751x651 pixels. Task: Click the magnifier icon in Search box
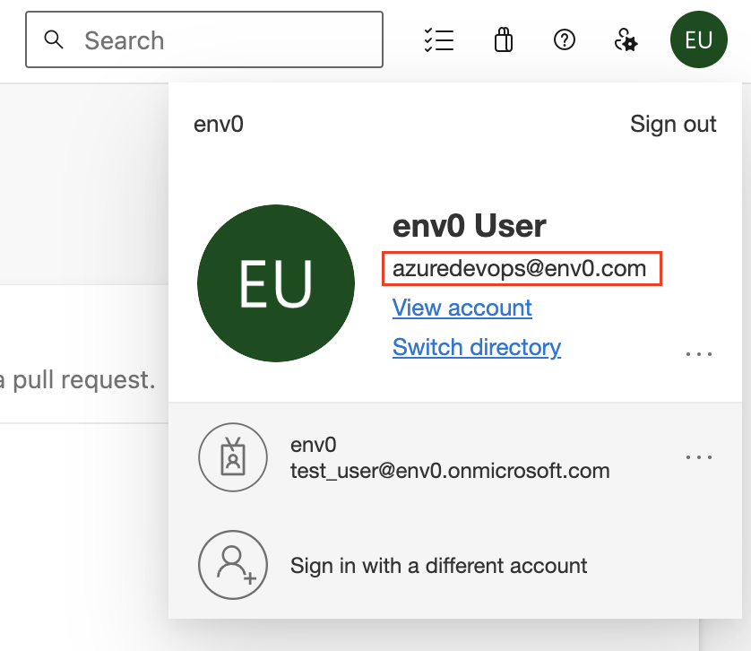53,39
